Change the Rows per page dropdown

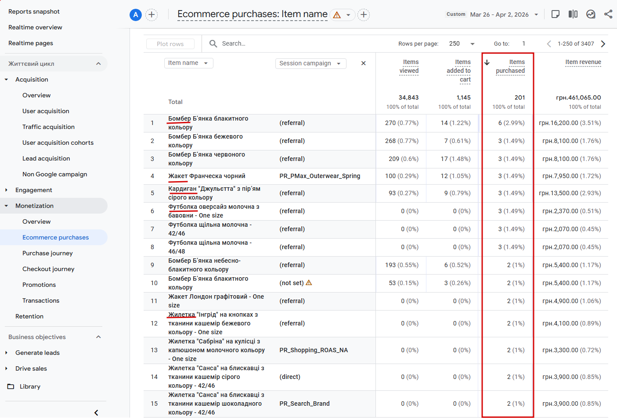point(462,43)
